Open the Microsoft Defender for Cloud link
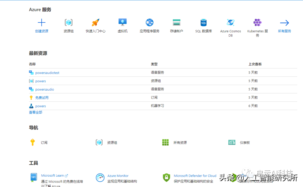 click(x=195, y=175)
